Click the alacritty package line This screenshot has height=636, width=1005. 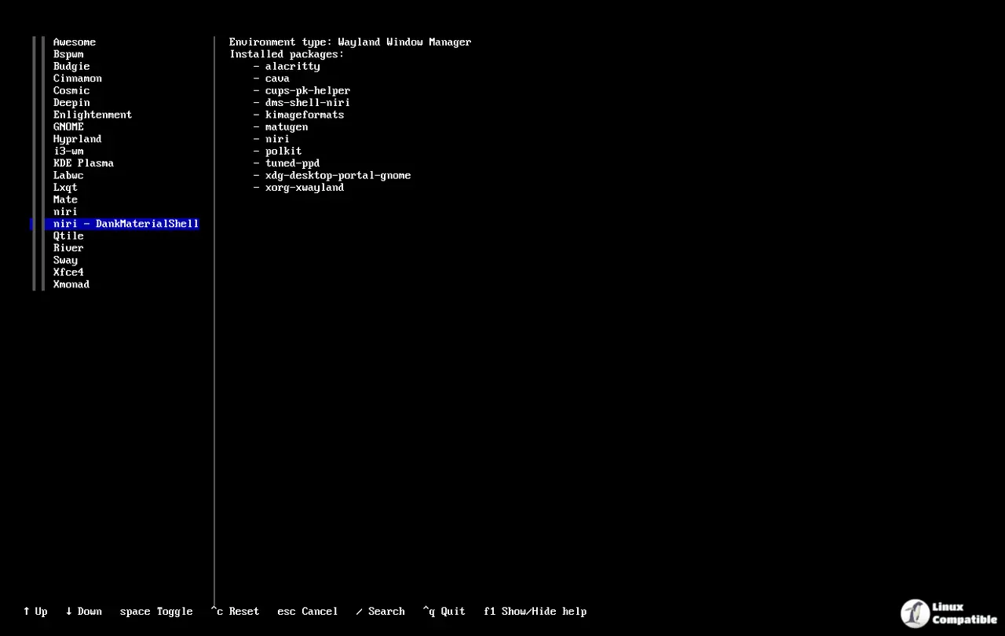pyautogui.click(x=287, y=67)
